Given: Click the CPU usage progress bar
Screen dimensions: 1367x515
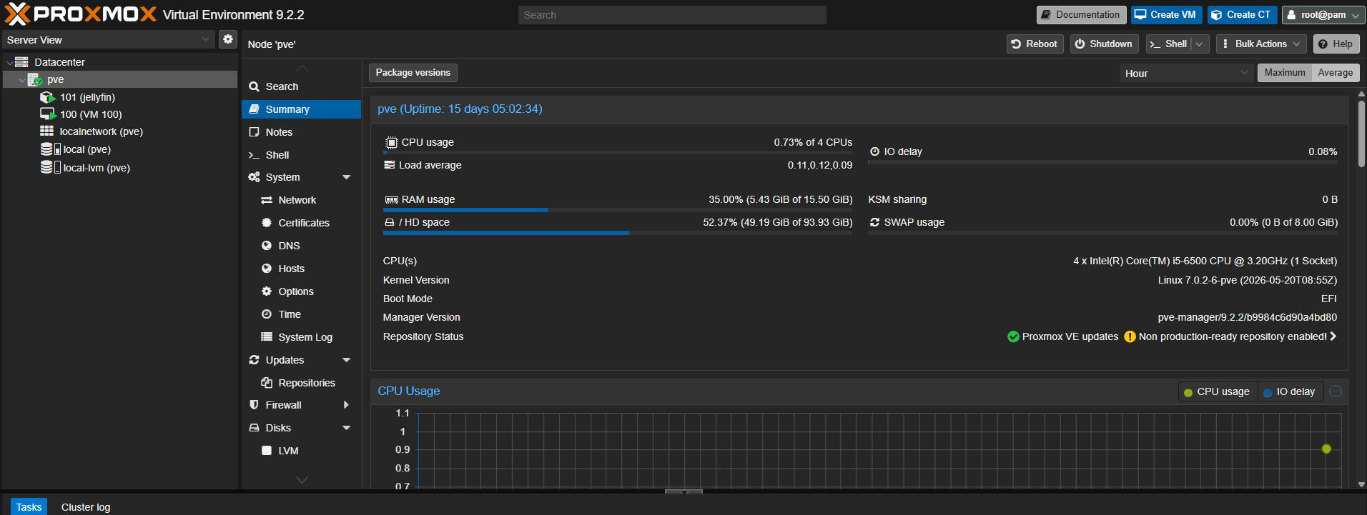Looking at the screenshot, I should coord(618,153).
